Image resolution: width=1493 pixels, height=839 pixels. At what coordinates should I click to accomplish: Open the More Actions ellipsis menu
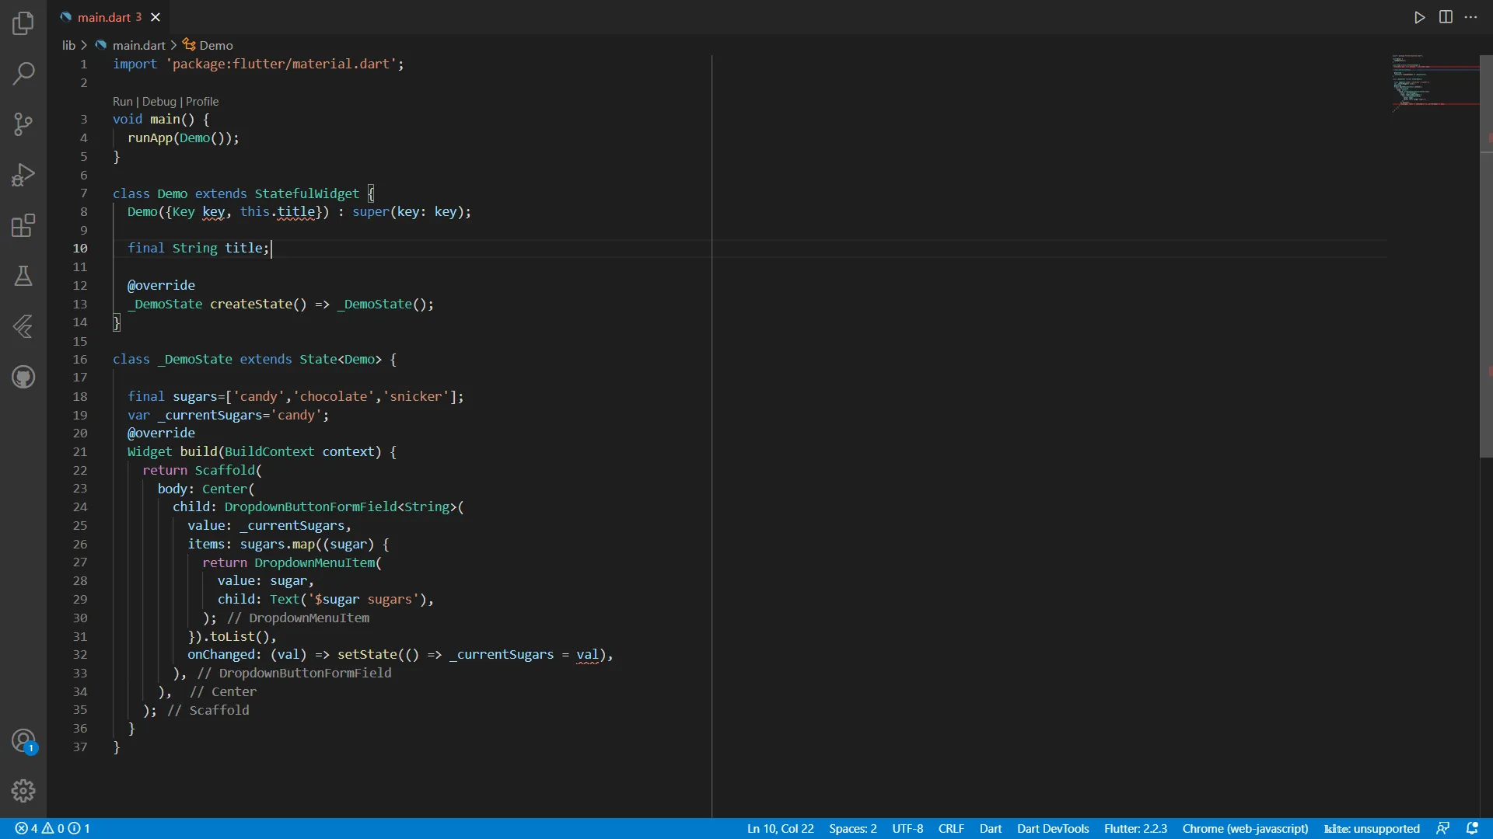click(1471, 17)
